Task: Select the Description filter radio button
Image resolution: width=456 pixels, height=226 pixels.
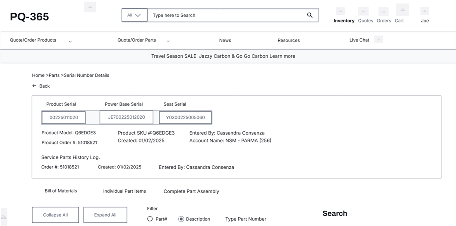Action: pos(181,219)
